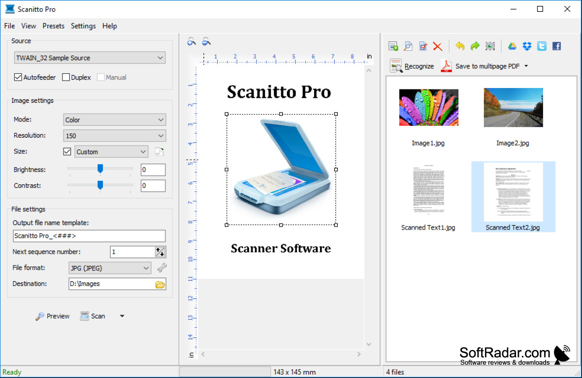Screen dimensions: 582x378
Task: Rotate left with the yellow arrow
Action: (460, 46)
